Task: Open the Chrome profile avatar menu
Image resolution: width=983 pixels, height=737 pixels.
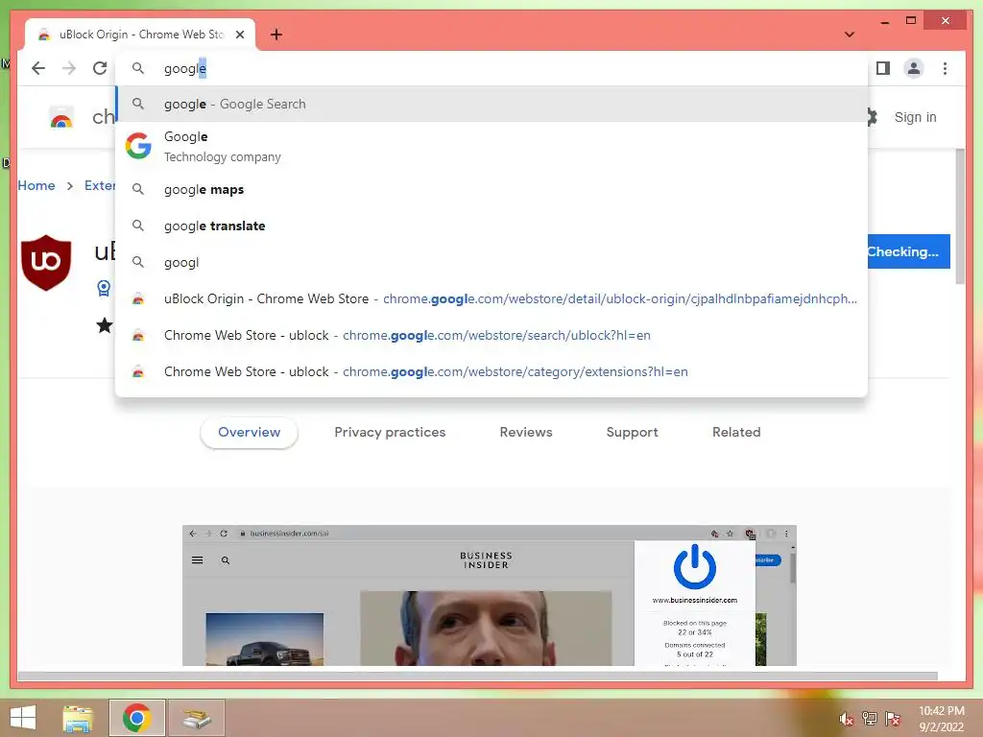Action: coord(914,68)
